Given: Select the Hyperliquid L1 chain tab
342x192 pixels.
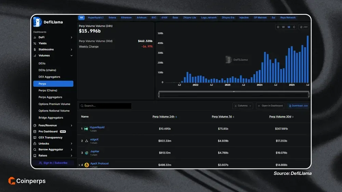Looking at the screenshot, I should [96, 18].
